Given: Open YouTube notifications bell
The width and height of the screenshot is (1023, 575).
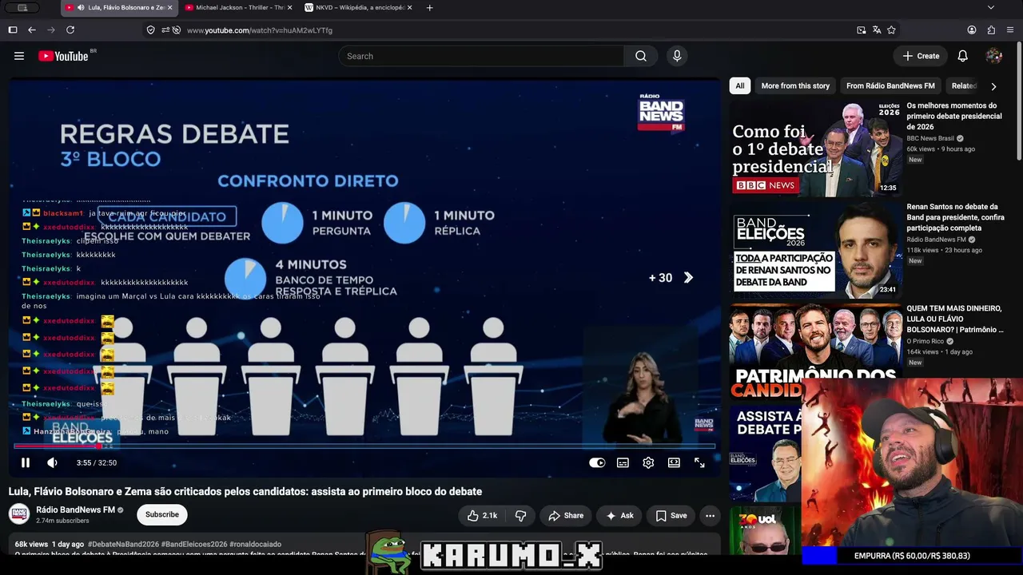Looking at the screenshot, I should [x=963, y=56].
